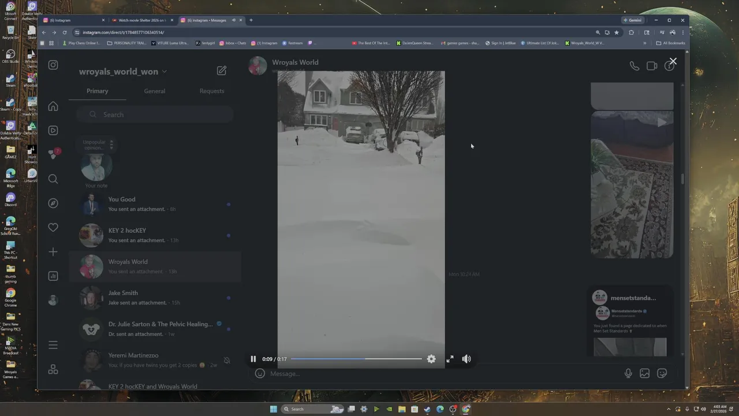The height and width of the screenshot is (416, 739).
Task: Expand wroyals_world_won account switcher
Action: pyautogui.click(x=123, y=72)
